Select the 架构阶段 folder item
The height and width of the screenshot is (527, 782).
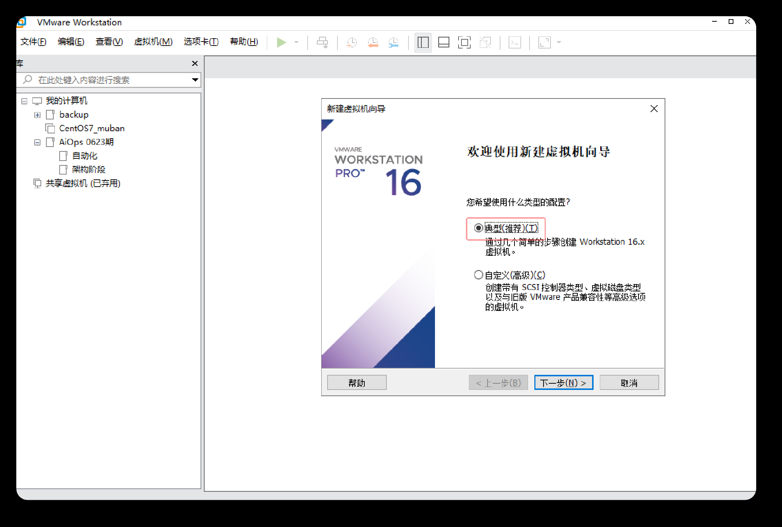click(x=89, y=169)
